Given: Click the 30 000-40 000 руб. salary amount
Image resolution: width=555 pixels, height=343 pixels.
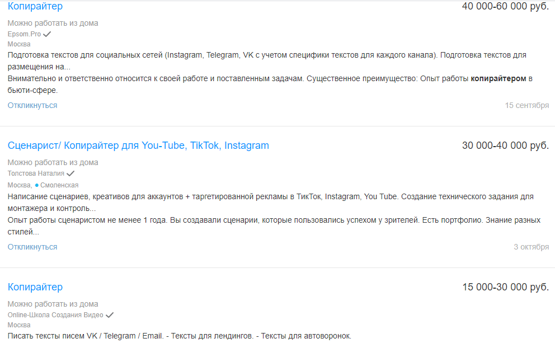Looking at the screenshot, I should 505,145.
